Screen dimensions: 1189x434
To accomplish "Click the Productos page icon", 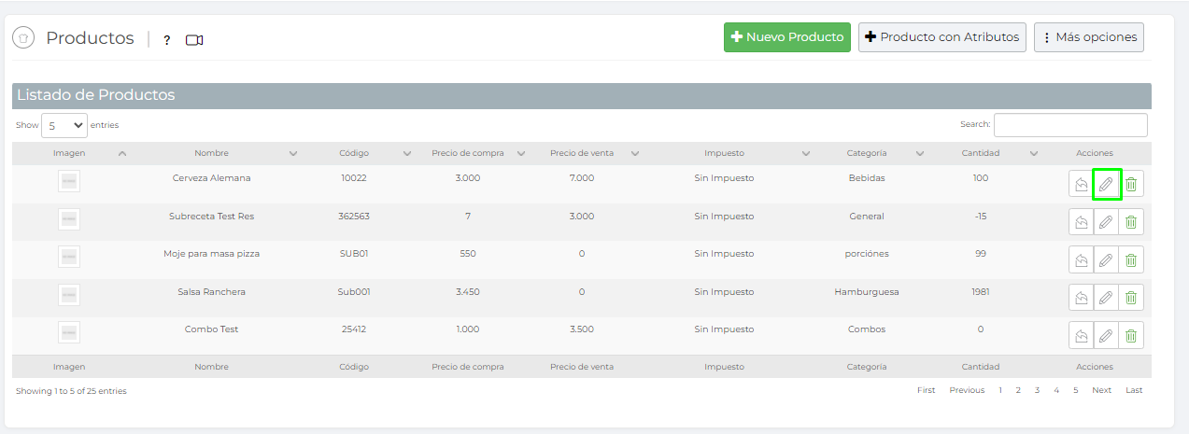I will pos(23,38).
